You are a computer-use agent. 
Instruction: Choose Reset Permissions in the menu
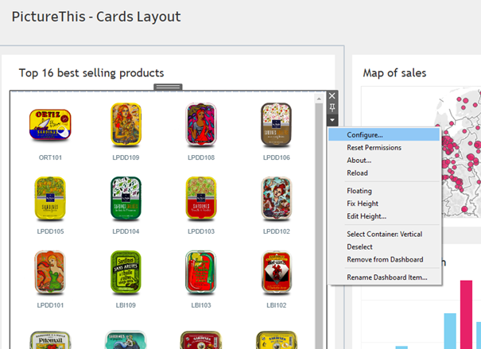click(374, 148)
